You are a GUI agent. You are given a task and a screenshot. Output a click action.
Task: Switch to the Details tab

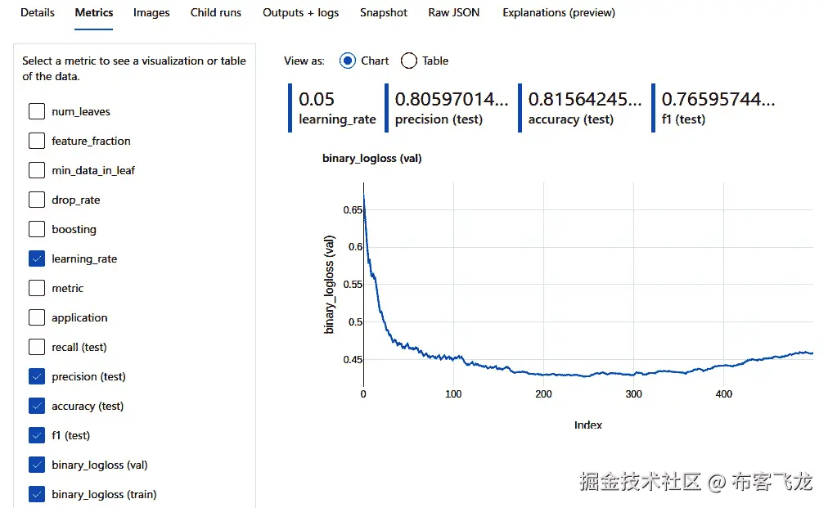(37, 12)
